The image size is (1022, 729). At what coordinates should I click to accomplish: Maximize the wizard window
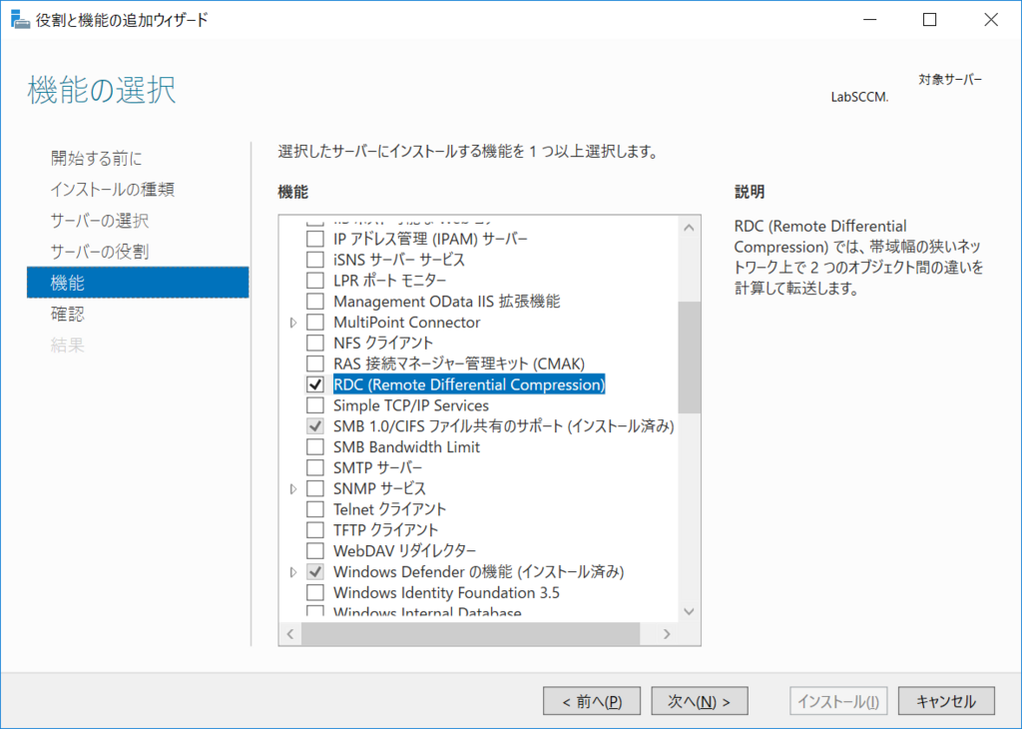tap(930, 20)
